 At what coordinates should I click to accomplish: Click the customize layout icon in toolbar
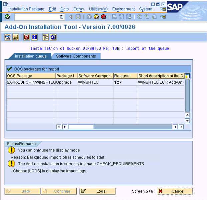pyautogui.click(x=163, y=17)
